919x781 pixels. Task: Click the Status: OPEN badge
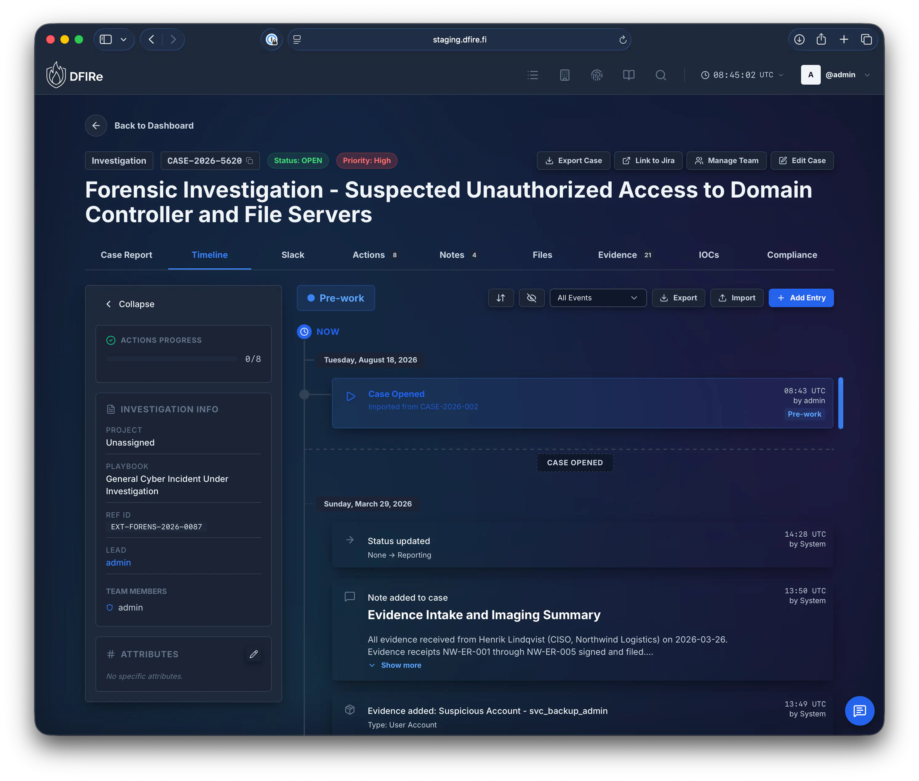(298, 161)
